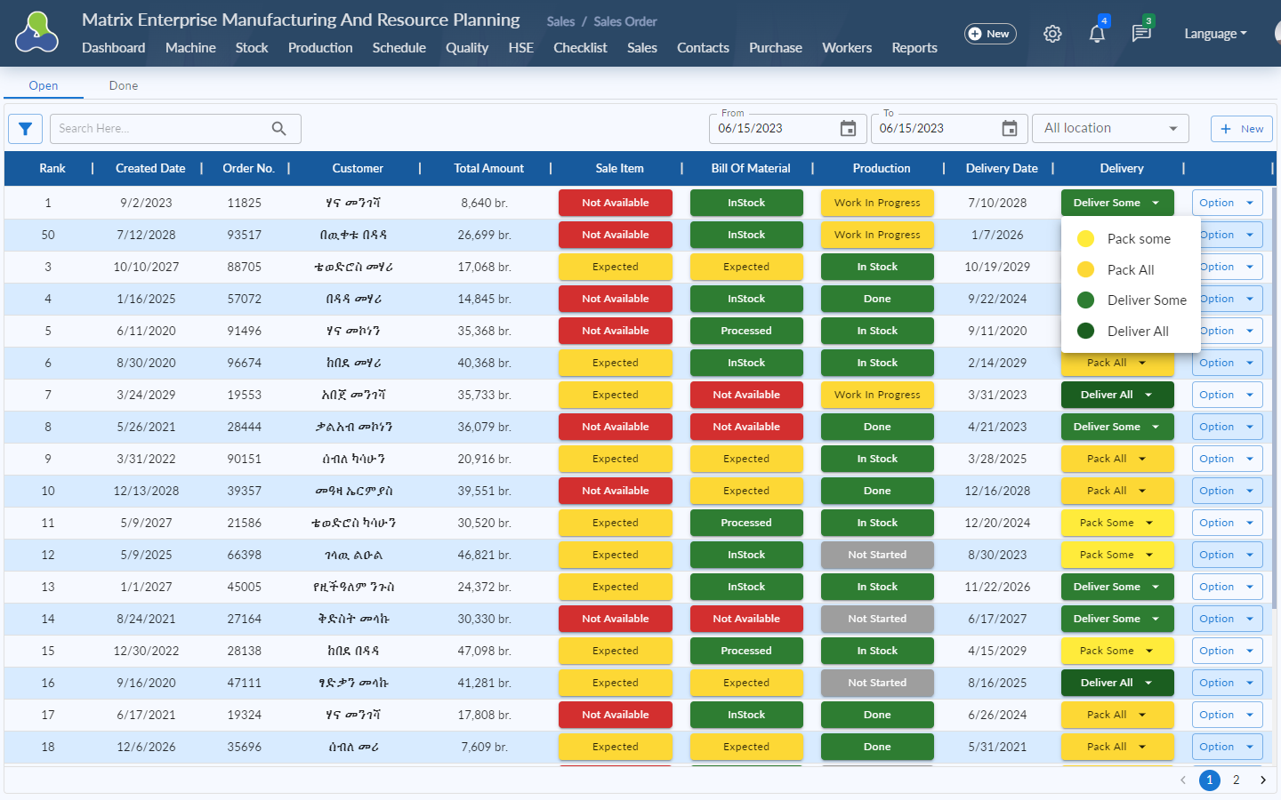This screenshot has height=800, width=1281.
Task: Open the Machine menu
Action: point(190,48)
